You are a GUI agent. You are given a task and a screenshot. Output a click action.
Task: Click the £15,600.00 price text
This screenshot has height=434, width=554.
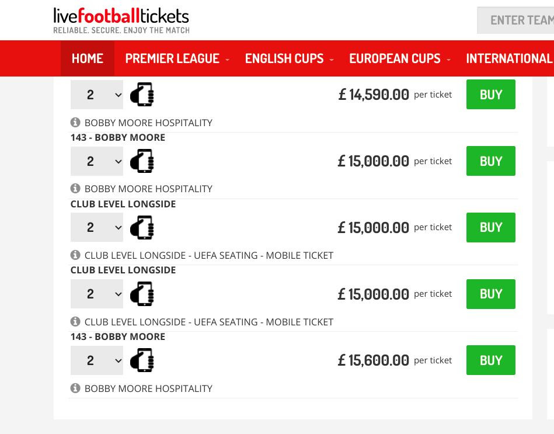[x=374, y=360]
